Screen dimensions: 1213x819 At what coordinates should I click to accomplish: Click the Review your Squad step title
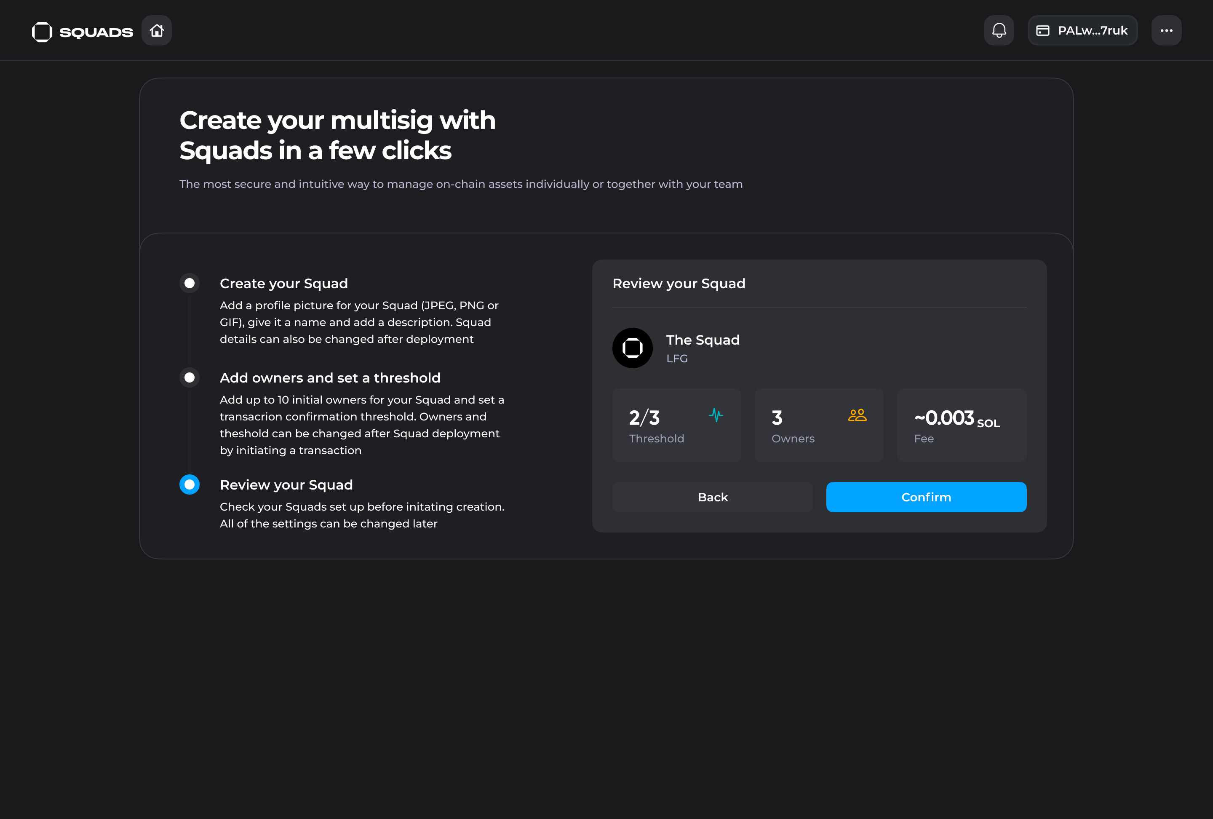click(286, 485)
